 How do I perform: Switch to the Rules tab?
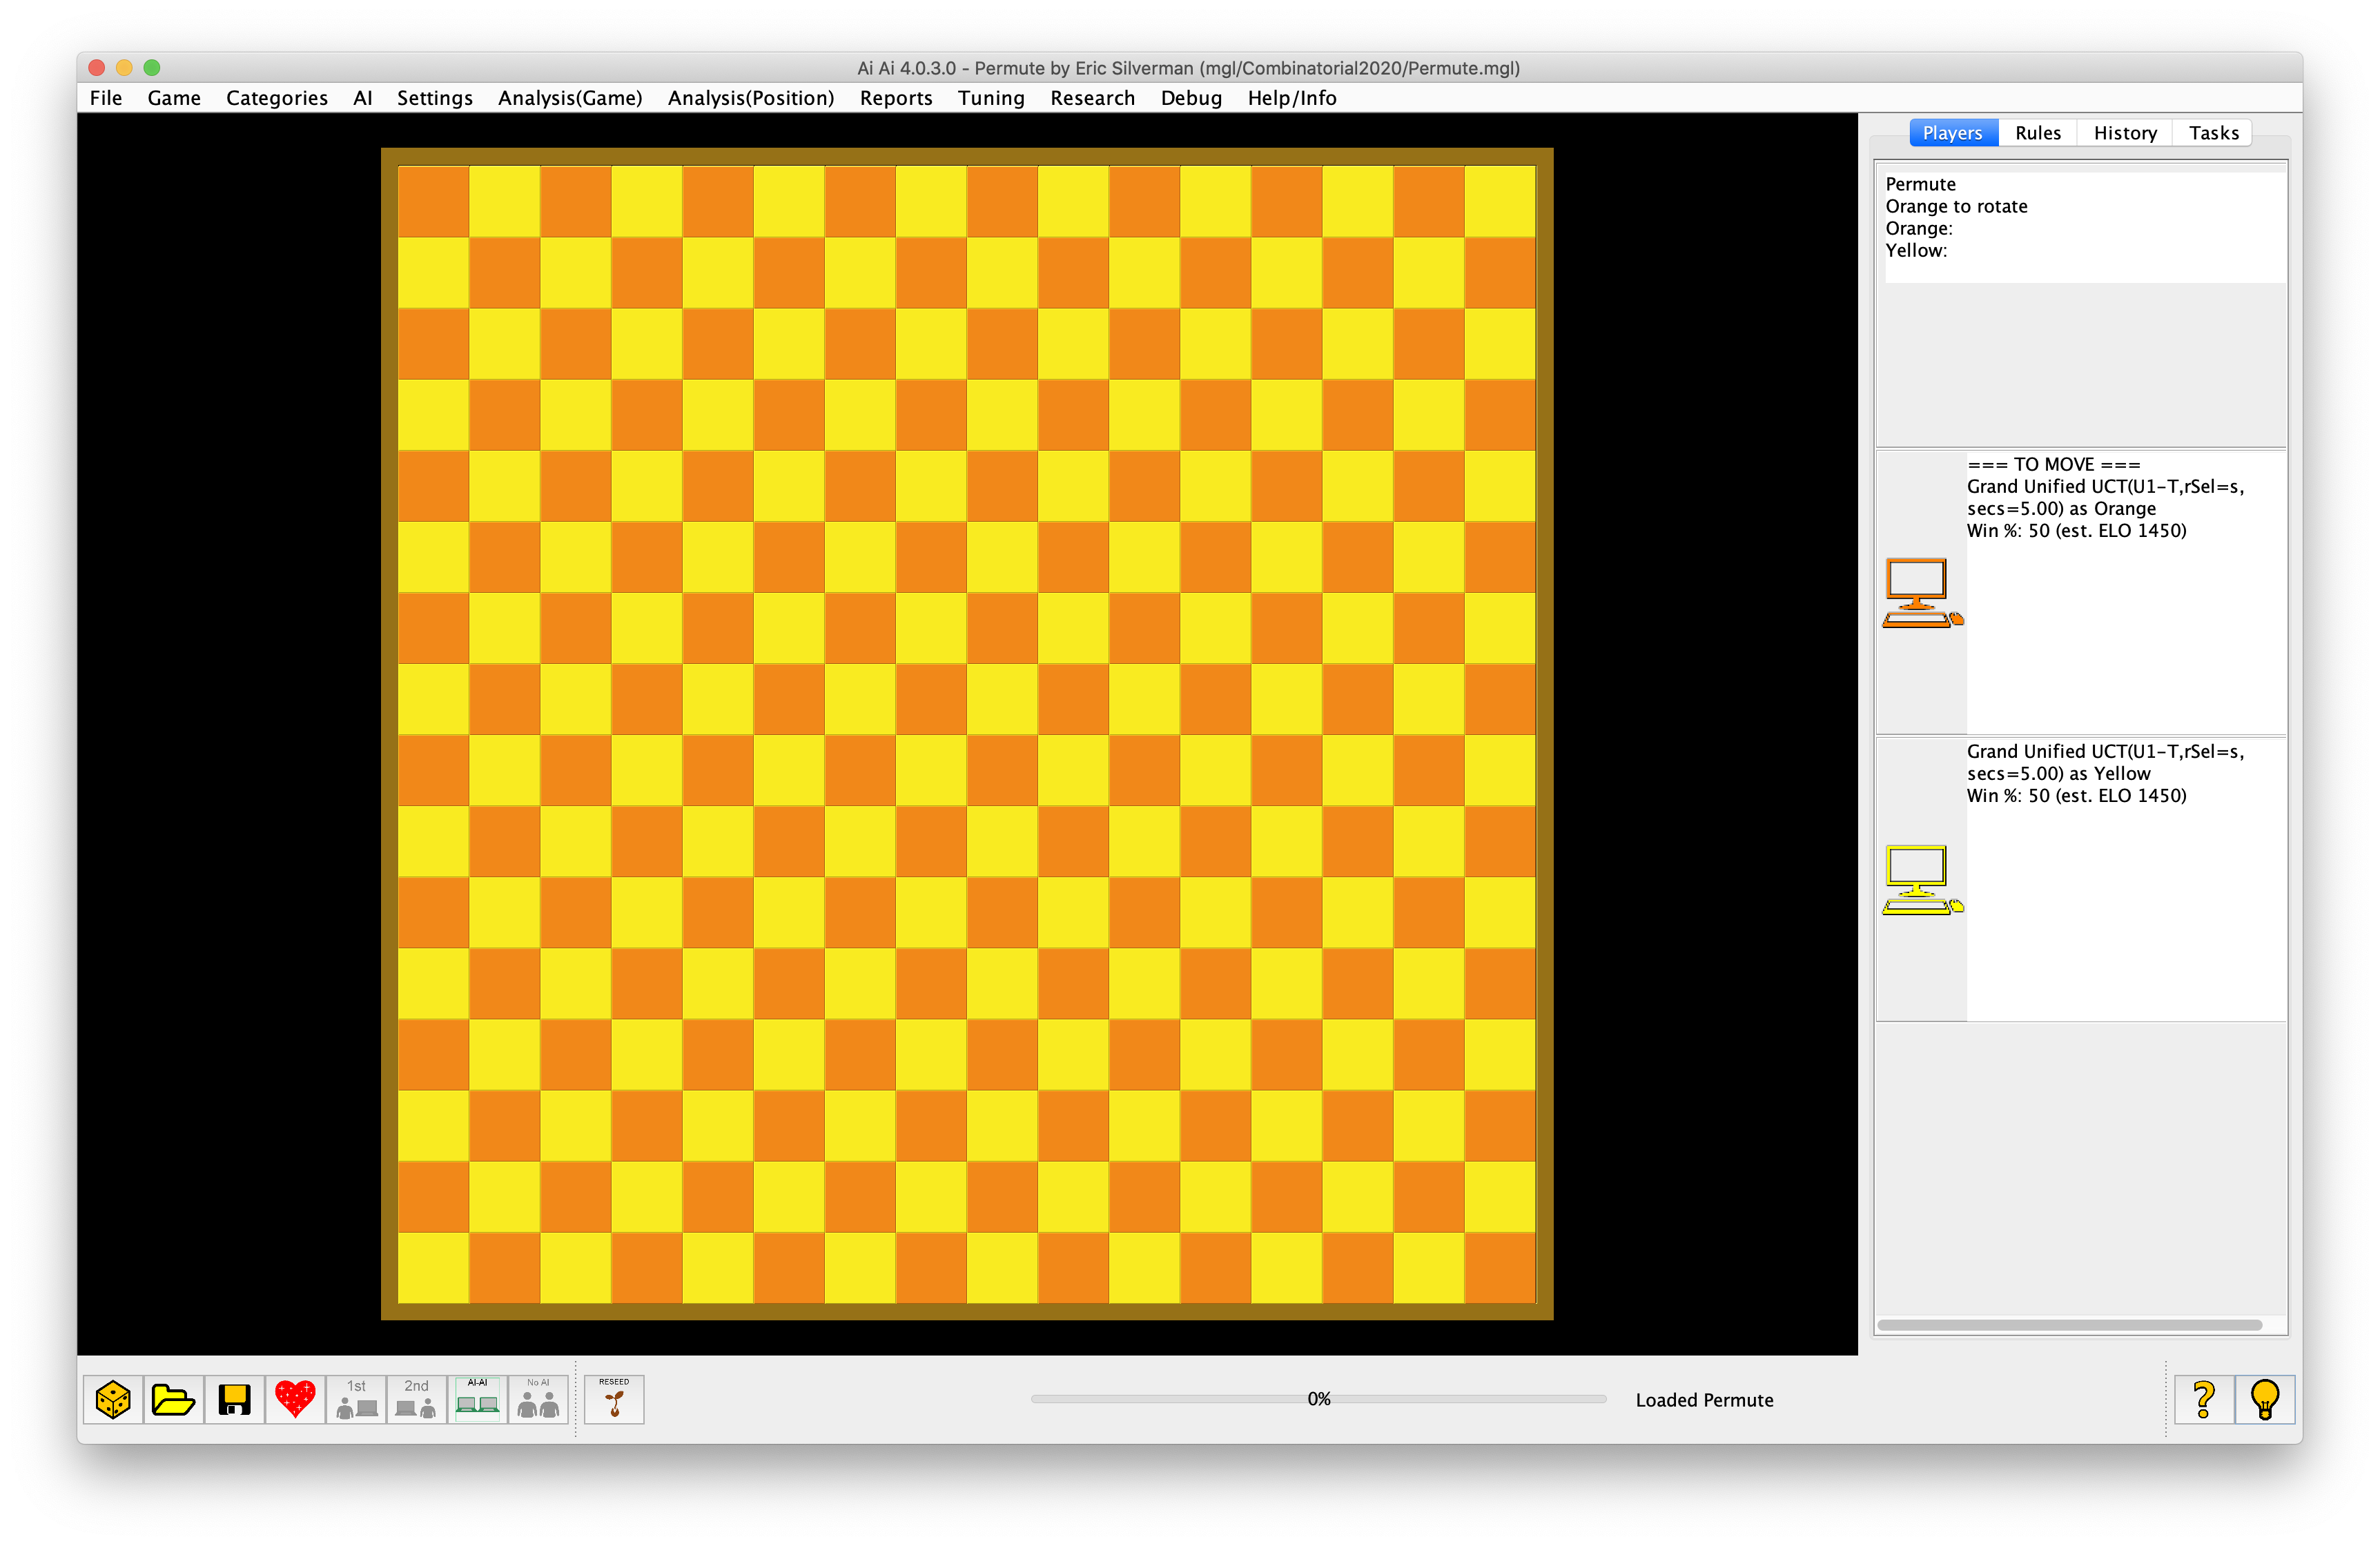tap(2037, 132)
